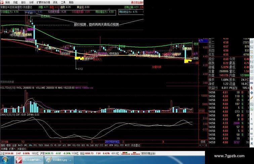Select the 模板 tab
Viewport: 254px width, 164px height.
click(x=8, y=145)
